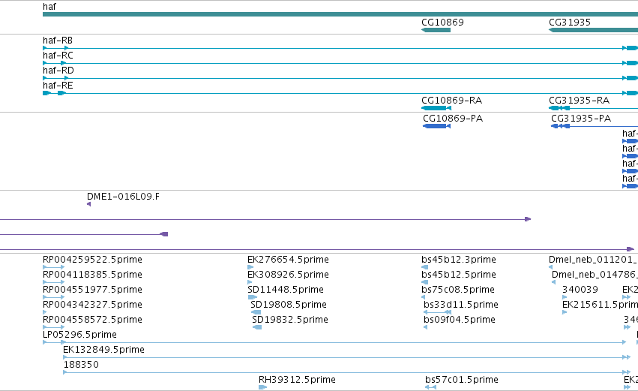The image size is (638, 391).
Task: Select bs57c01.5prime EST label
Action: point(461,380)
